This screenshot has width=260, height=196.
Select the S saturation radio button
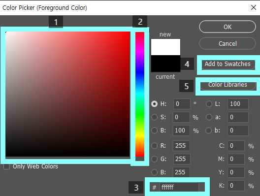154,117
